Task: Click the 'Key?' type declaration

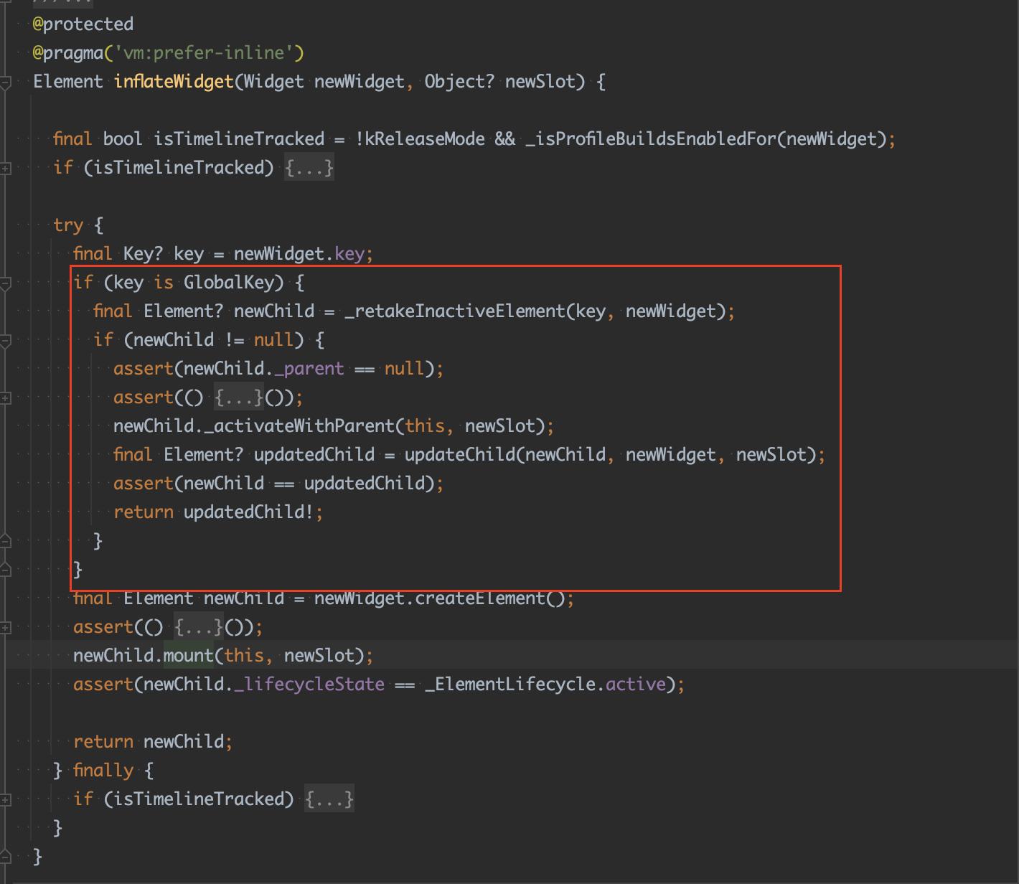Action: 143,254
